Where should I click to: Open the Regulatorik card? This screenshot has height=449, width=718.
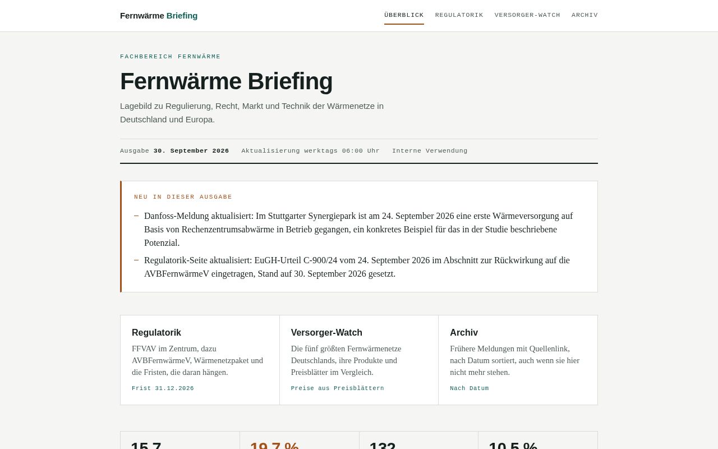click(x=200, y=360)
